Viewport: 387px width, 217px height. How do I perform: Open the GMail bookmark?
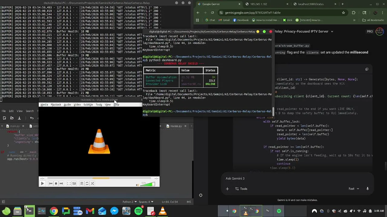pyautogui.click(x=224, y=20)
